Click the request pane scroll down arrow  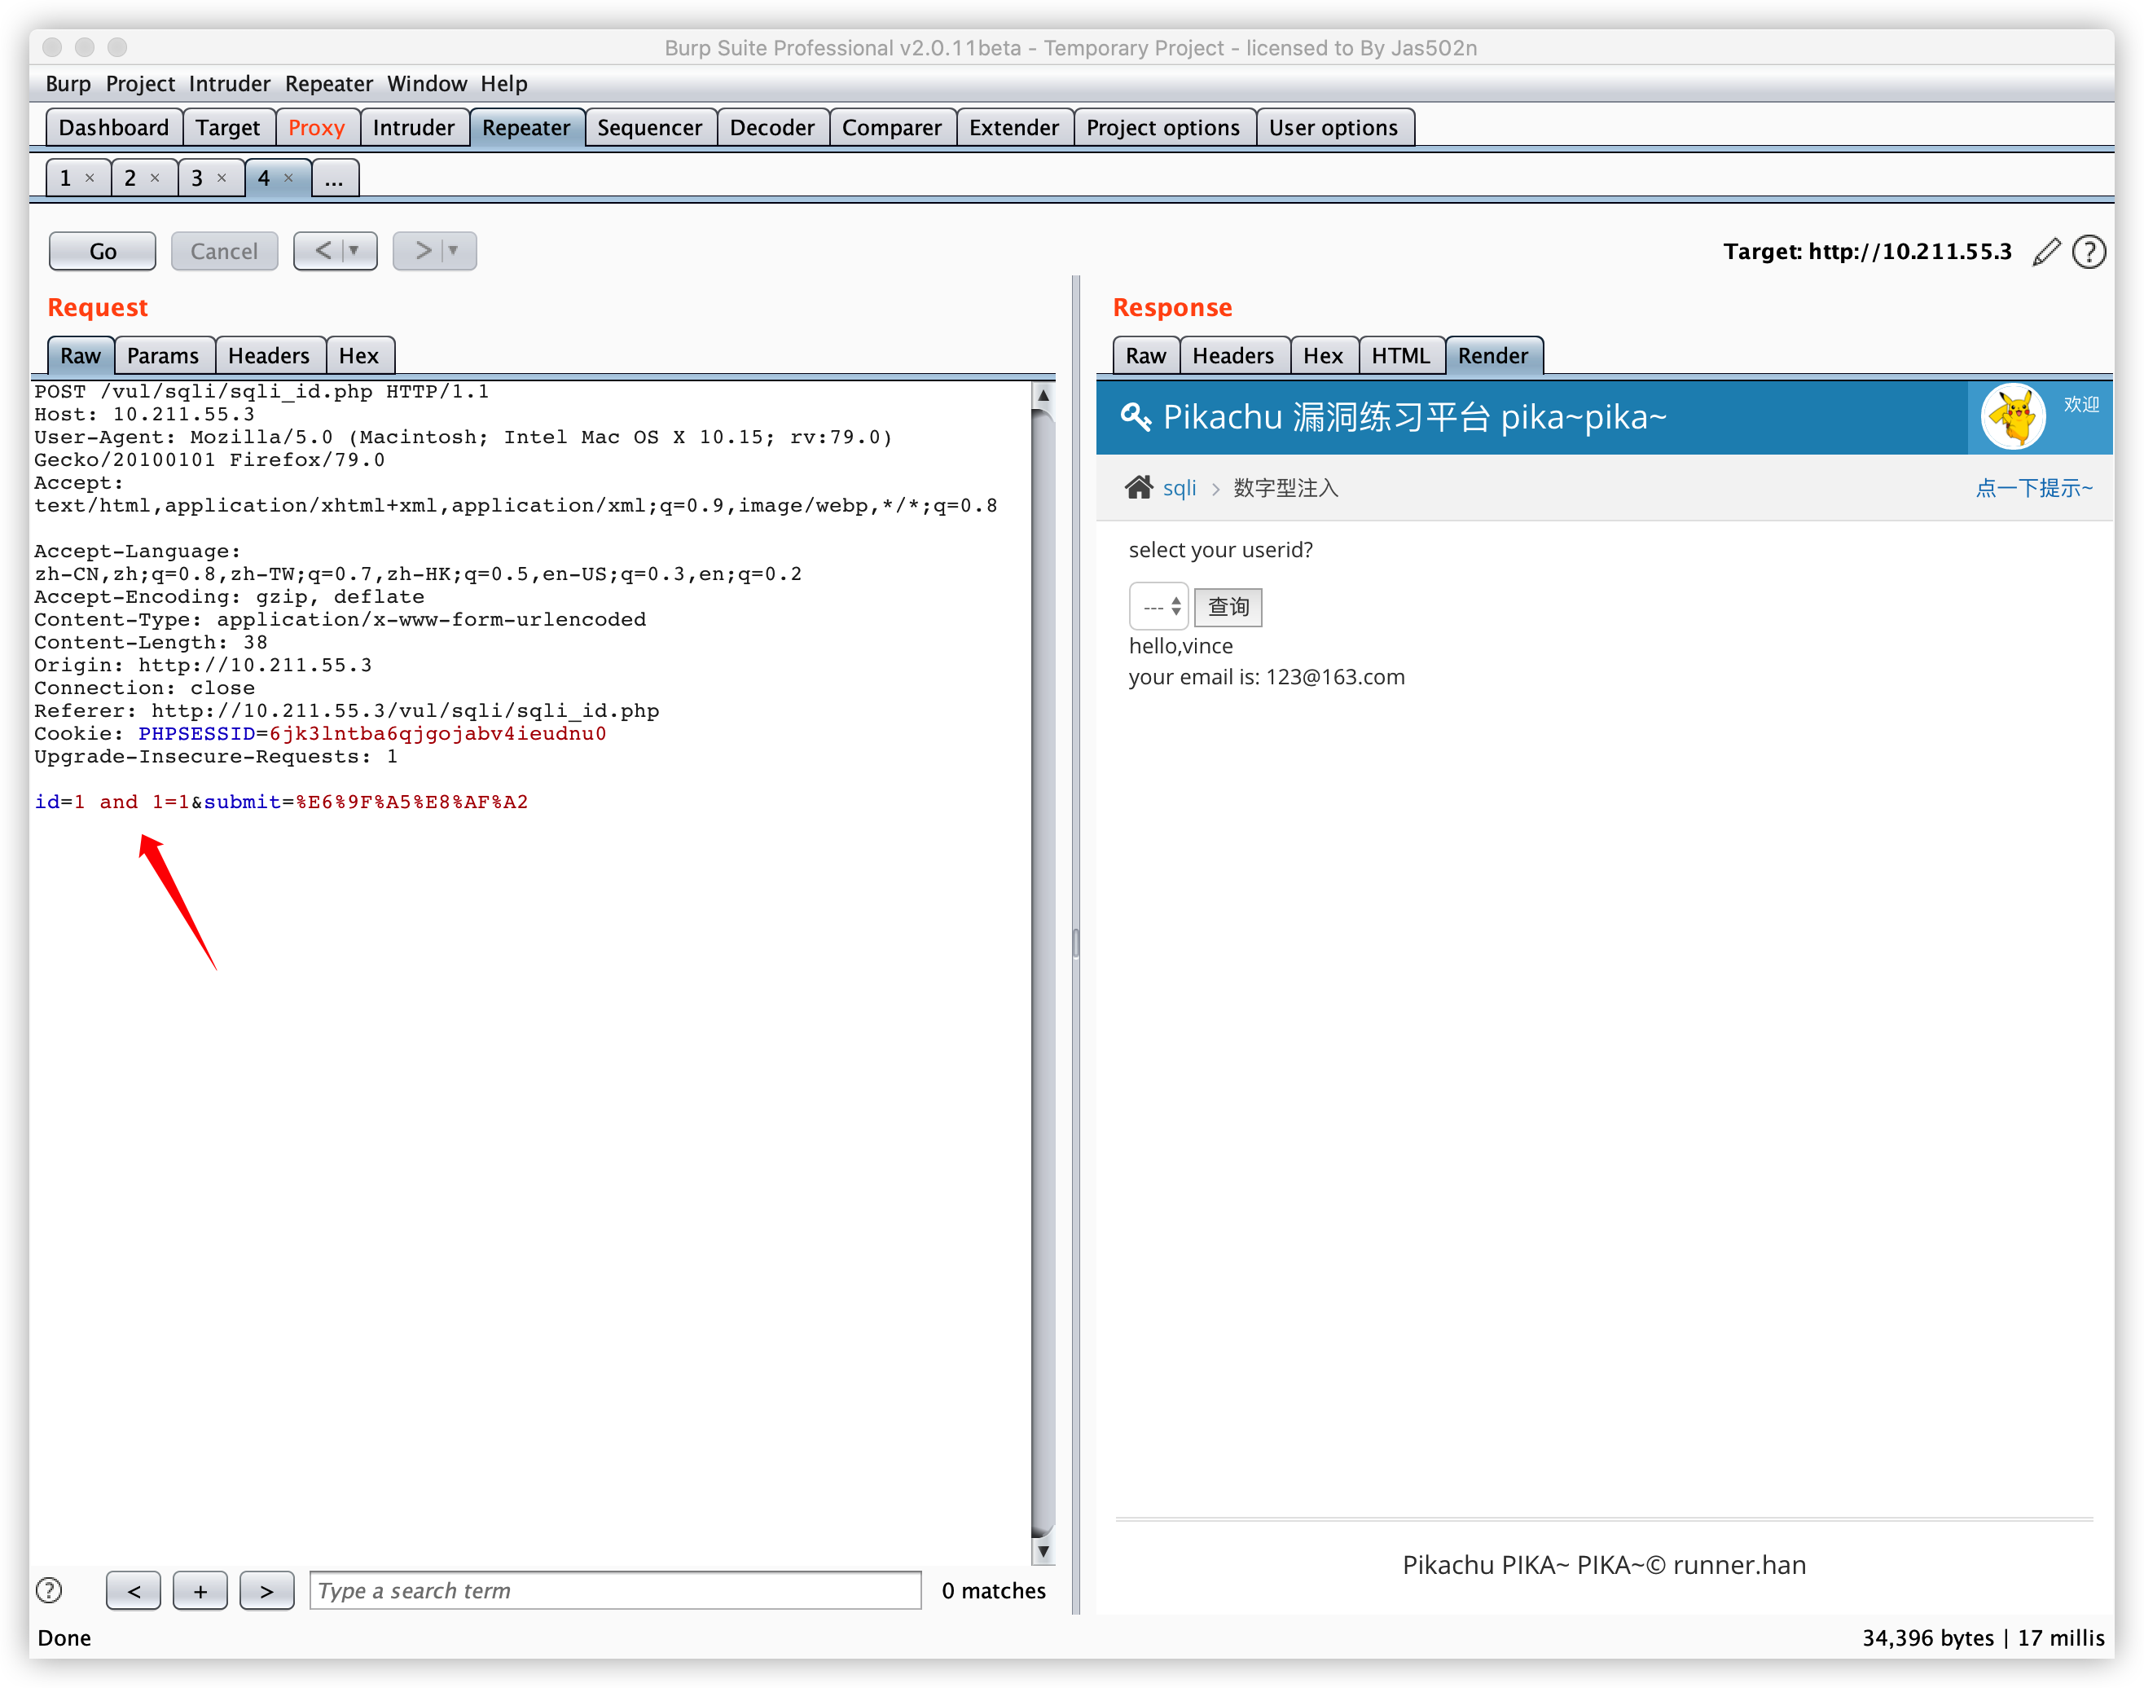(1043, 1552)
